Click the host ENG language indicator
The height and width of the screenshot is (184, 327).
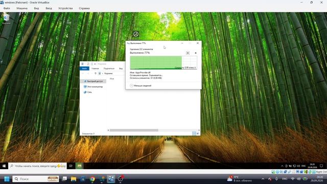click(x=285, y=179)
